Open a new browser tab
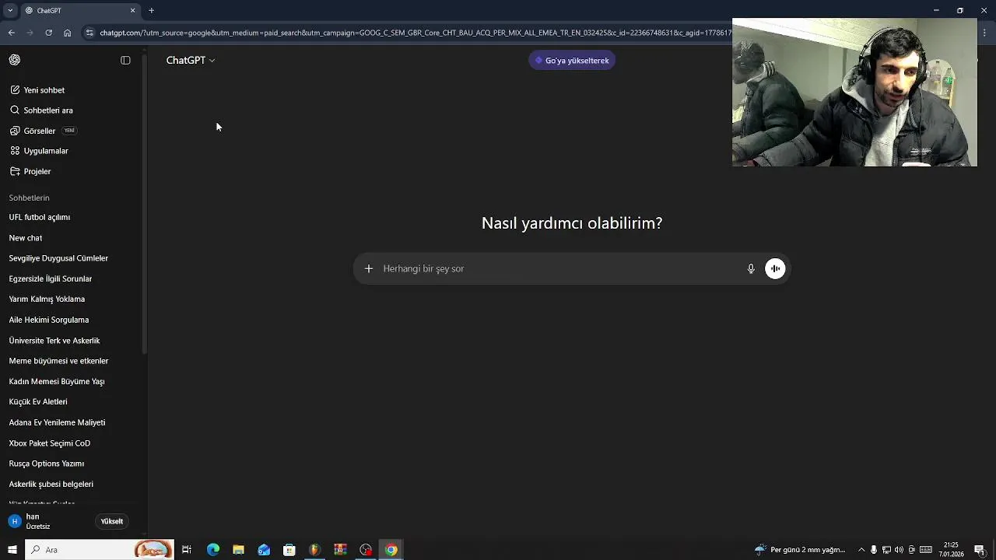Image resolution: width=996 pixels, height=560 pixels. (x=151, y=11)
